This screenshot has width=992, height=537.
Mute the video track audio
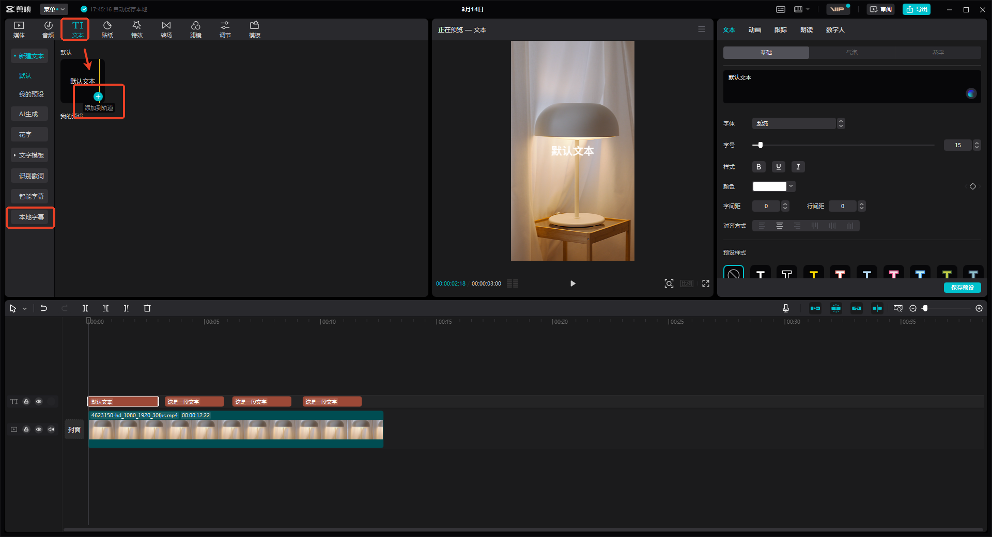pyautogui.click(x=51, y=430)
